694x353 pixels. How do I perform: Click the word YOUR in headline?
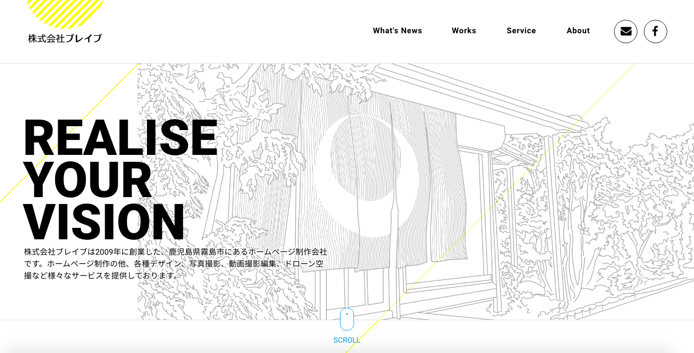point(87,180)
